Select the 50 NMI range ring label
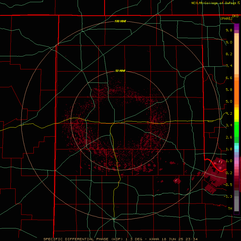The image size is (241, 241). point(120,71)
